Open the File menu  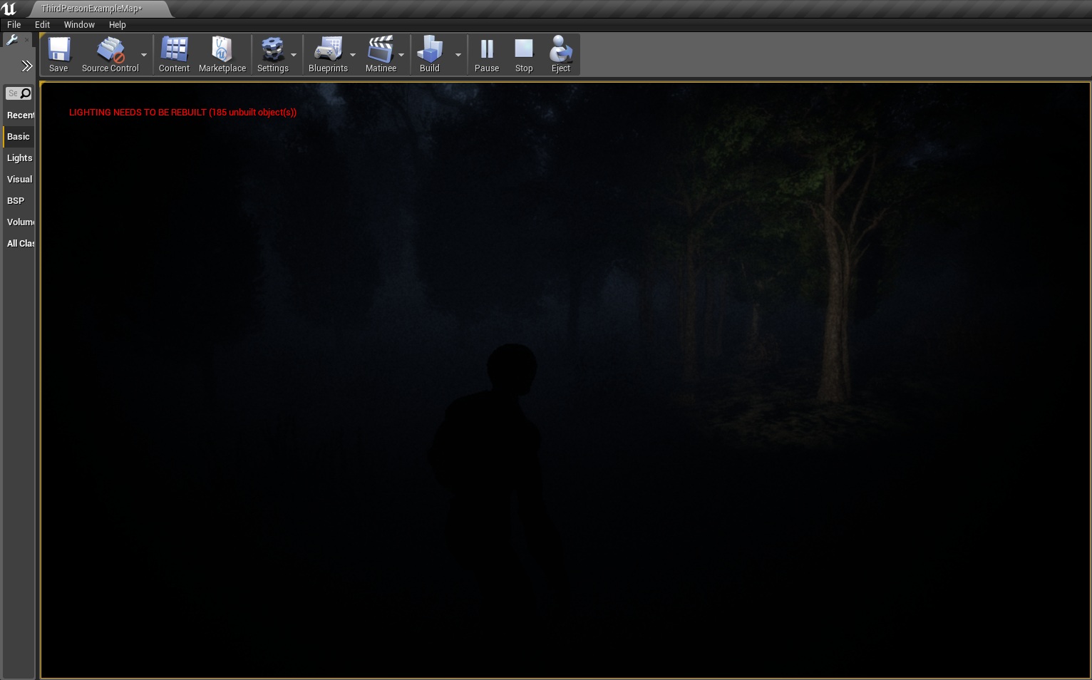14,24
